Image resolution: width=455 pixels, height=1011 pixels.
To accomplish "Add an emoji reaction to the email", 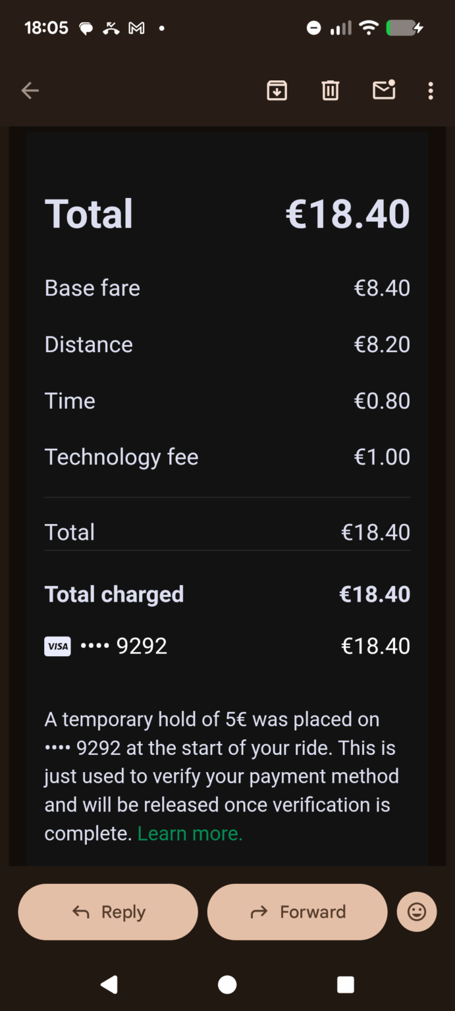I will tap(417, 912).
